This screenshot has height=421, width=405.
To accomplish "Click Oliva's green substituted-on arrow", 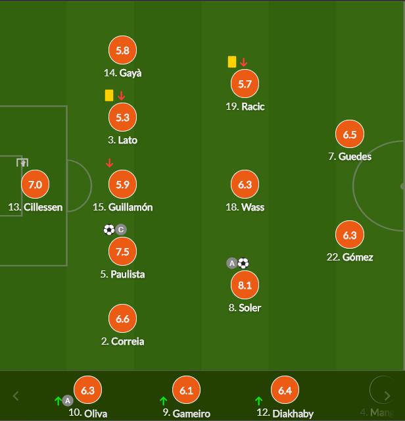I will tap(58, 401).
